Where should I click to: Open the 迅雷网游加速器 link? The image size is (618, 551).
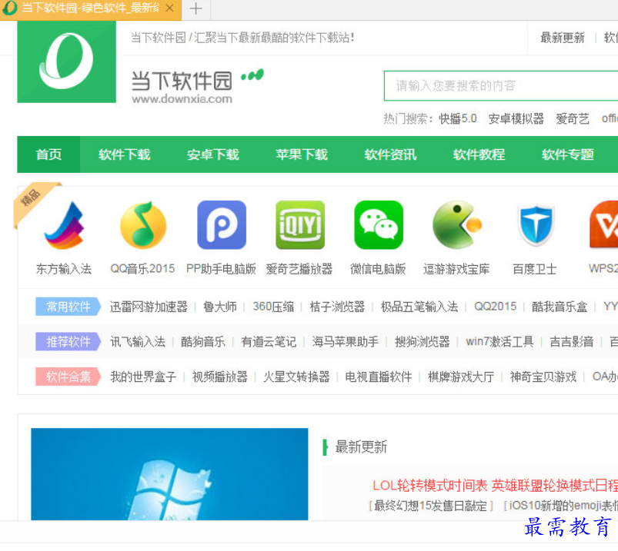point(149,307)
